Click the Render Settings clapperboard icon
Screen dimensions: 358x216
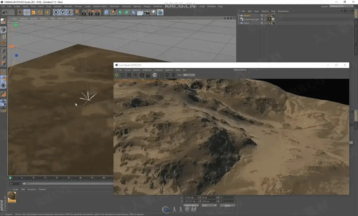pyautogui.click(x=98, y=12)
